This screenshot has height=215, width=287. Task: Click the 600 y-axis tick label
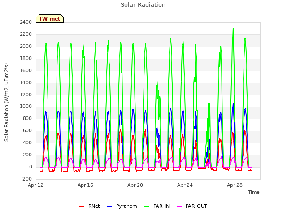[x=27, y=130]
